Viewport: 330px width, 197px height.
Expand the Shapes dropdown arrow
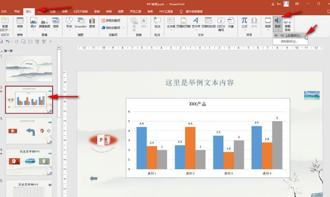(69, 30)
